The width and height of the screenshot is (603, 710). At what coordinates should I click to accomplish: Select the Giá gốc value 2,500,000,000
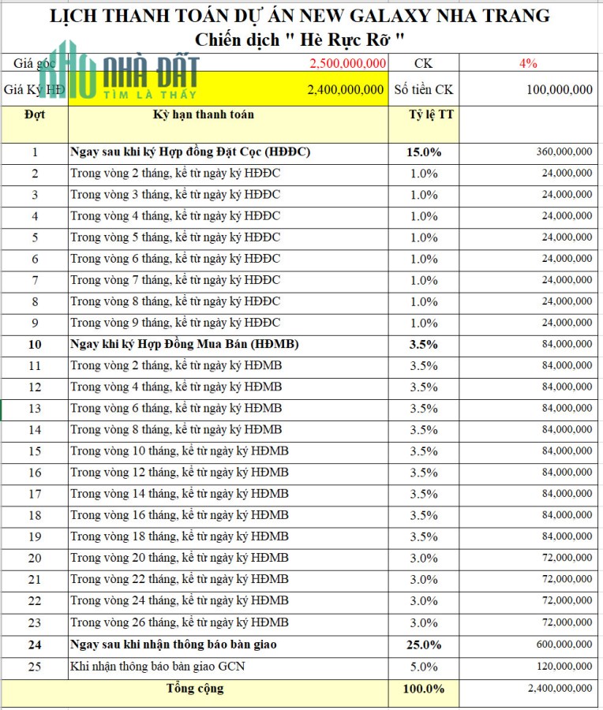point(347,63)
